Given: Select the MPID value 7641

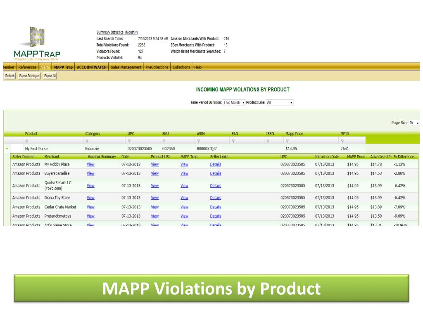Looking at the screenshot, I should (x=345, y=149).
